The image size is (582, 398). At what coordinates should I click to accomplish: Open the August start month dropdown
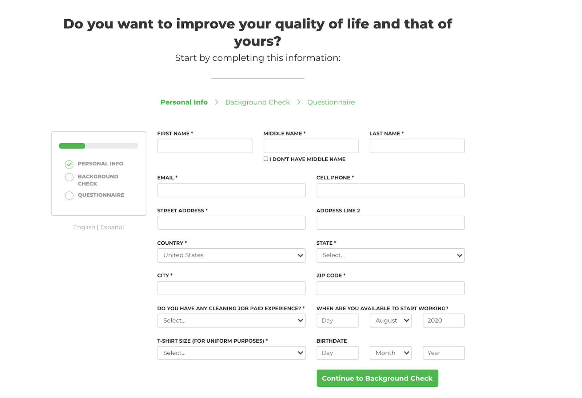tap(390, 320)
